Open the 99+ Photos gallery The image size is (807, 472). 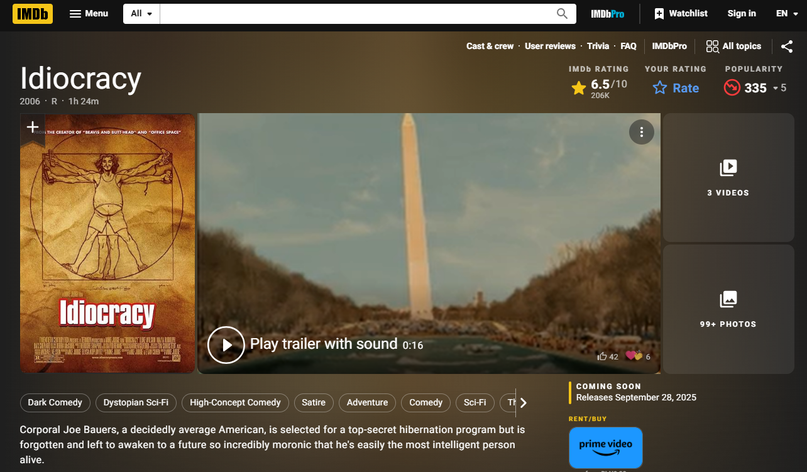tap(728, 309)
